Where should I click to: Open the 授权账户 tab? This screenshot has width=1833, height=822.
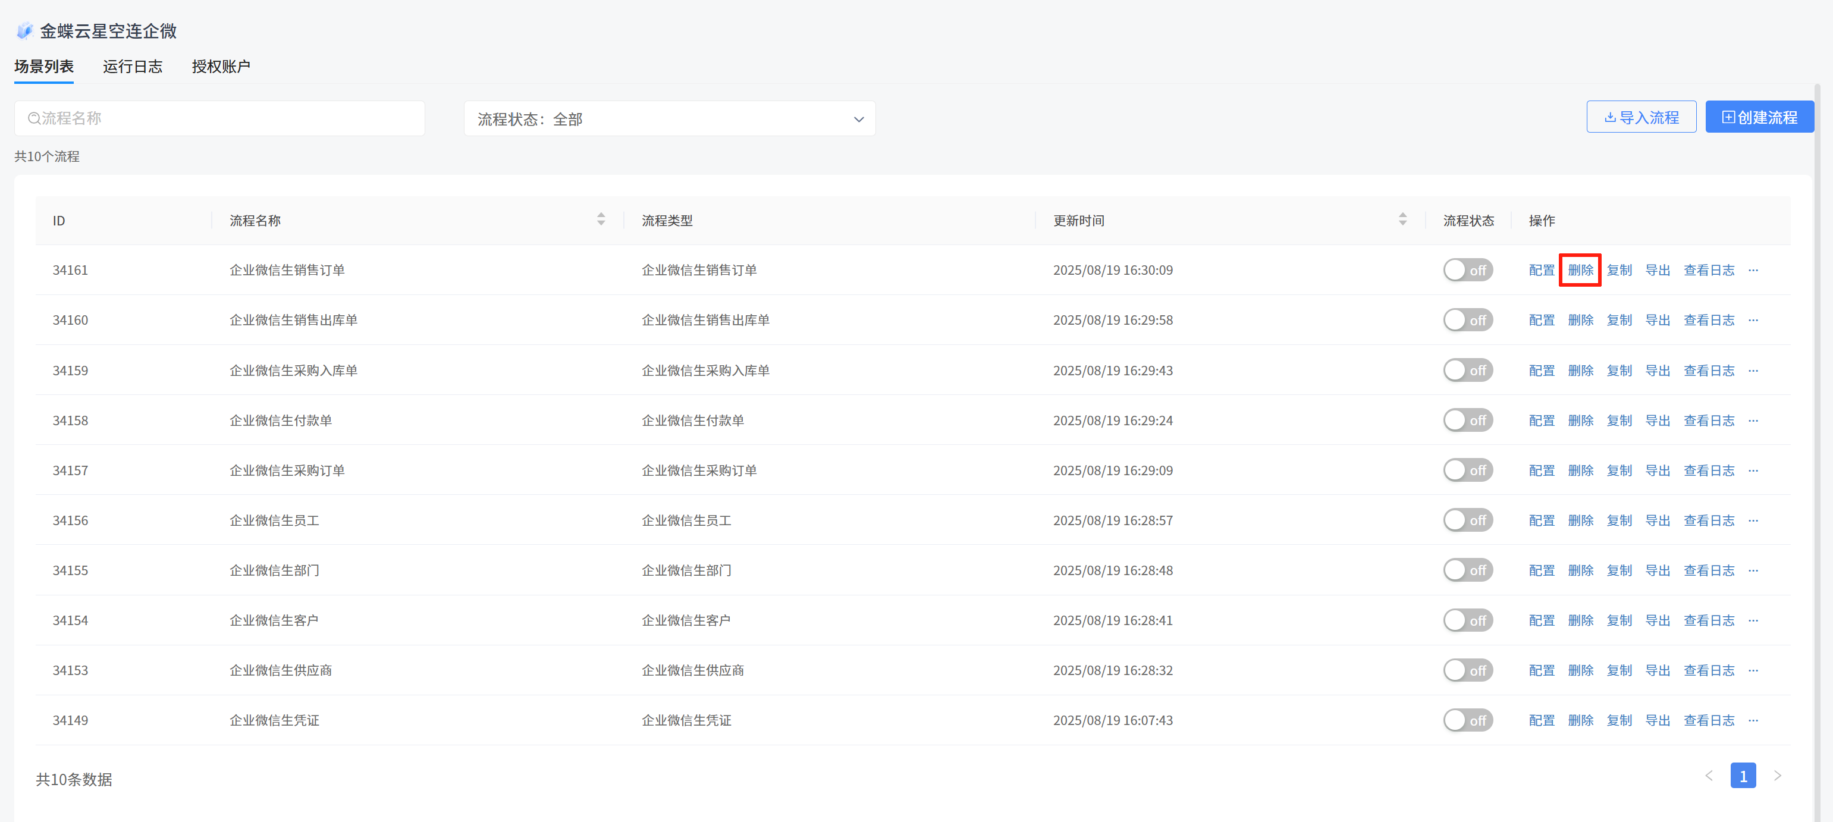[221, 67]
